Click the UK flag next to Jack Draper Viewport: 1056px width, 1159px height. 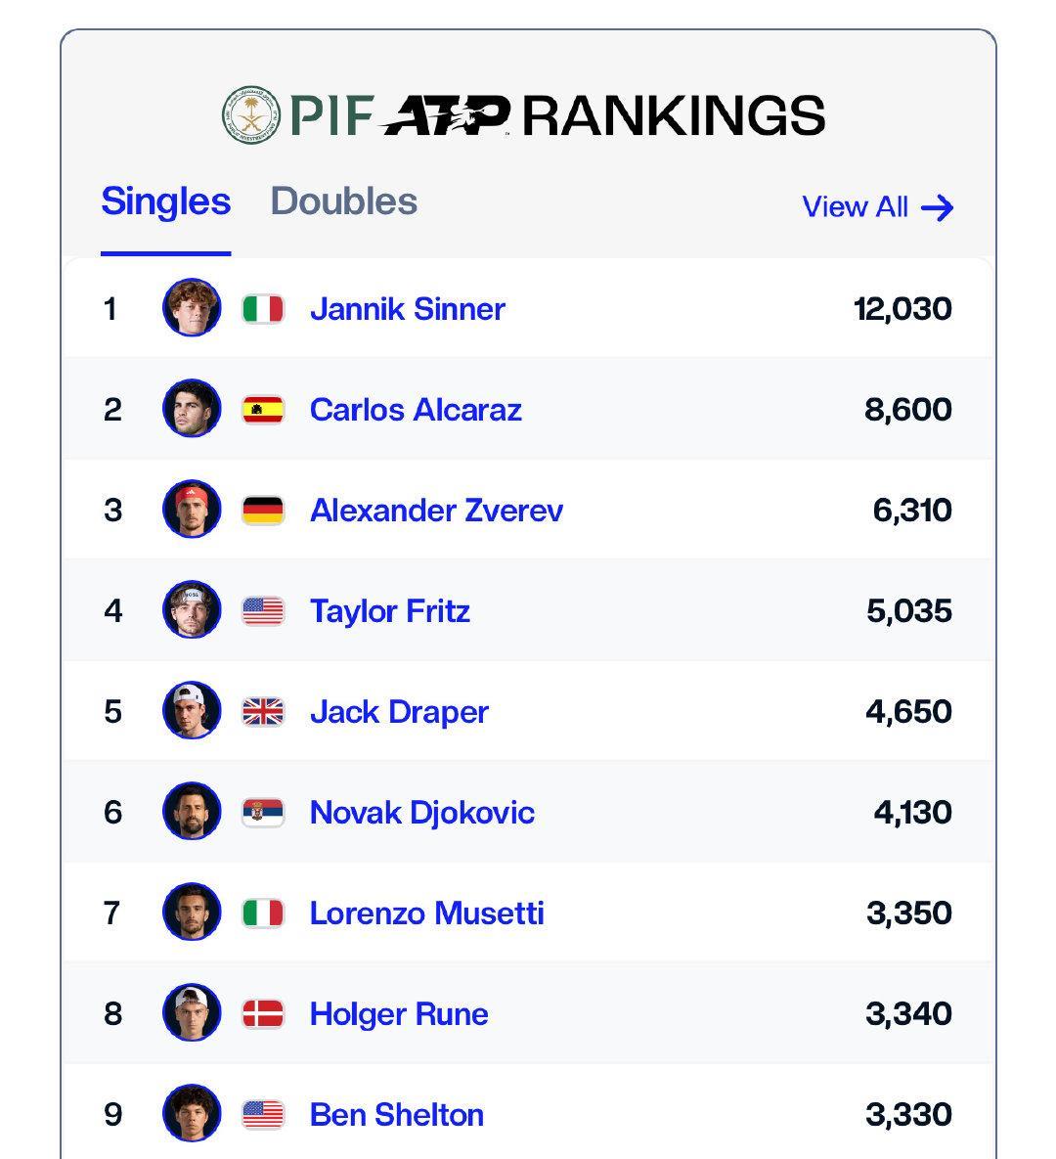coord(263,712)
